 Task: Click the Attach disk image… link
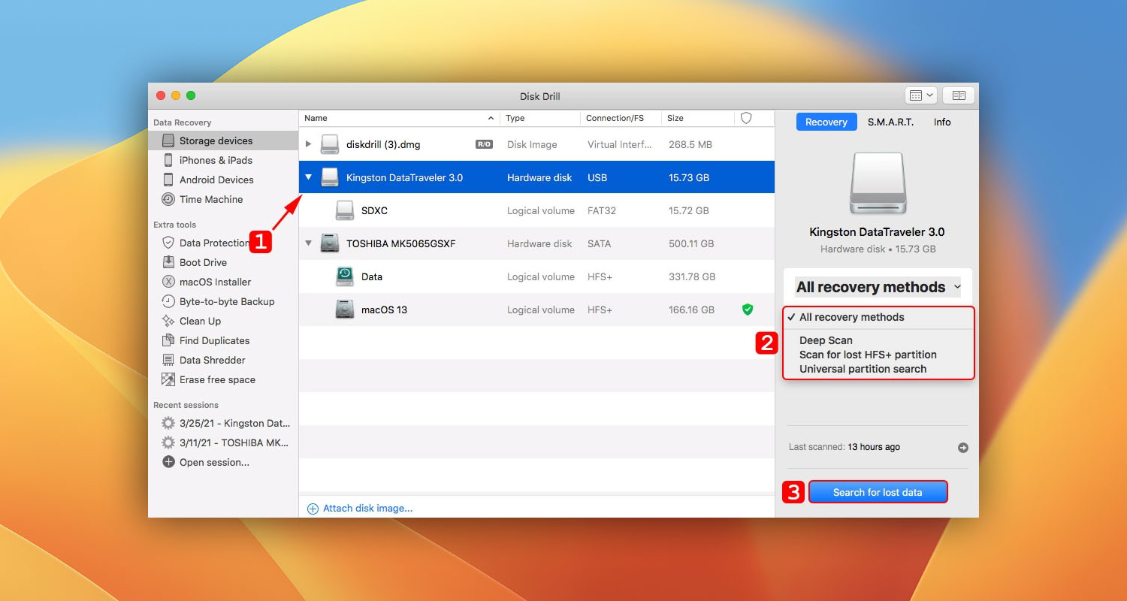[361, 509]
